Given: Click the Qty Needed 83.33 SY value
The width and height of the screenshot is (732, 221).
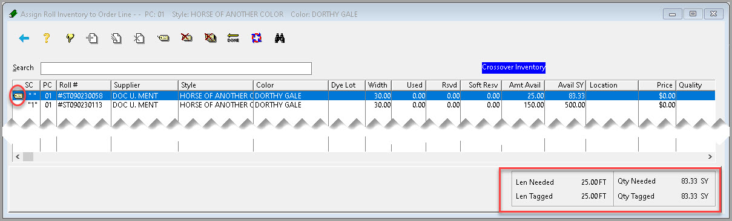Looking at the screenshot, I should coord(694,181).
